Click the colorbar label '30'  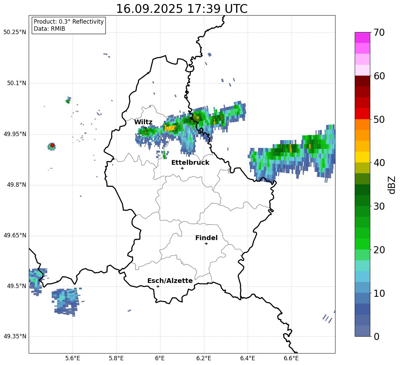379,206
